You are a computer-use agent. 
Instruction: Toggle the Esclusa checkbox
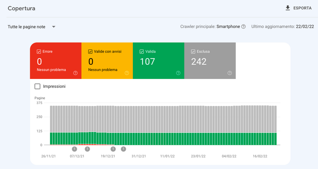(x=193, y=51)
